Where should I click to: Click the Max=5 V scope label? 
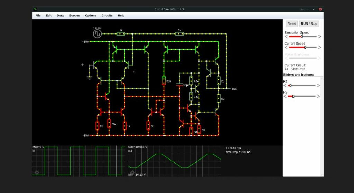click(38, 147)
